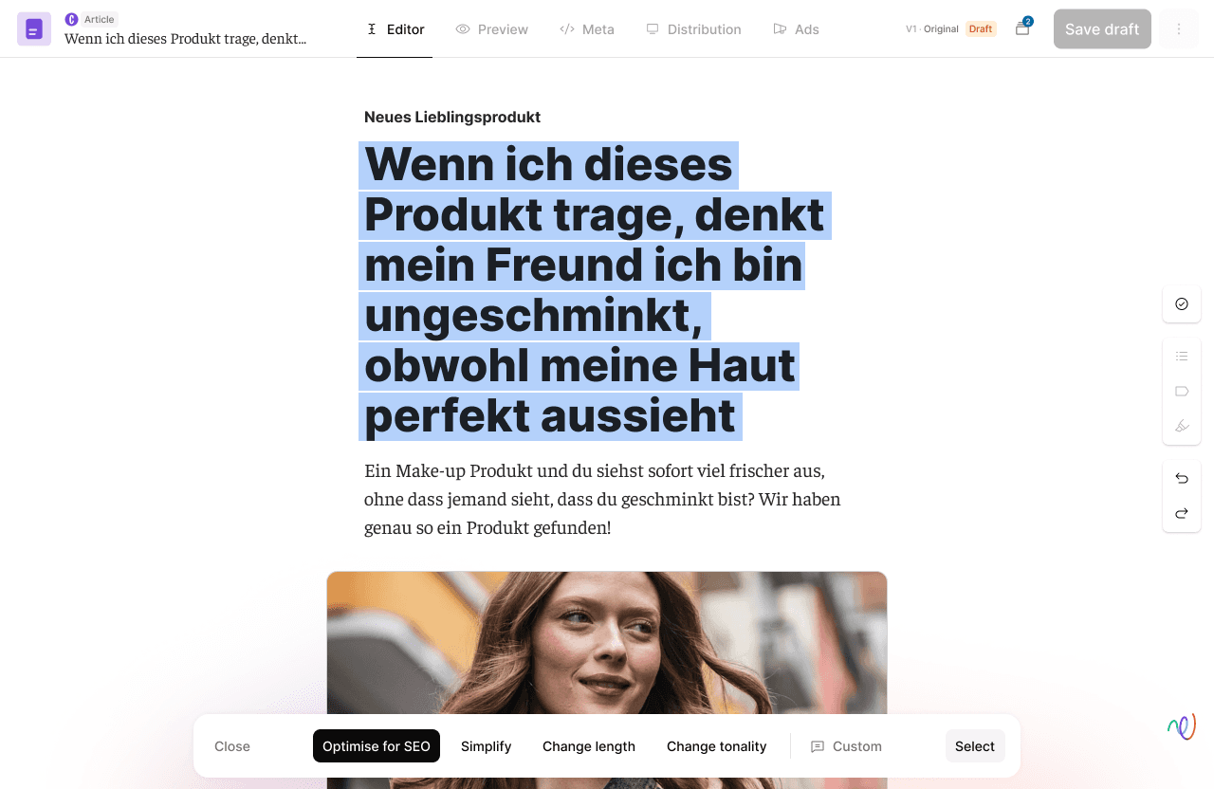Choose Optimise for SEO option
This screenshot has height=789, width=1214.
tap(377, 746)
